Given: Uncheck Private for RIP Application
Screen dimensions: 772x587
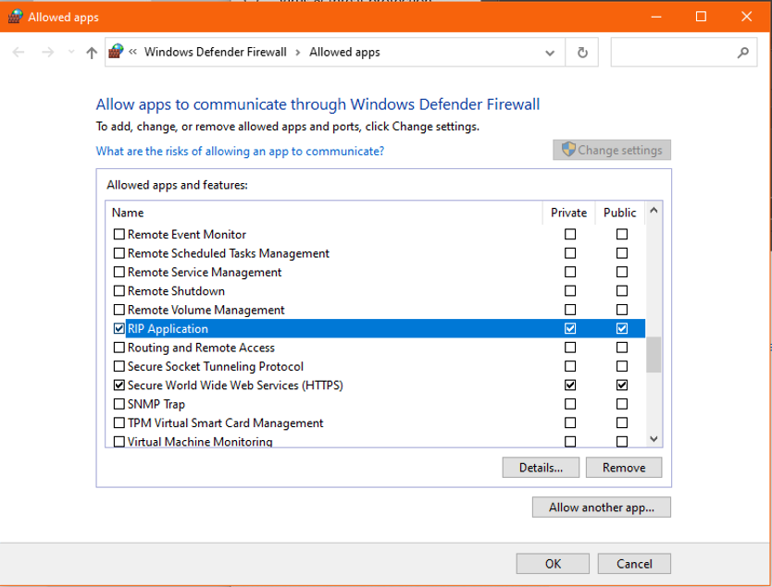Looking at the screenshot, I should click(570, 328).
